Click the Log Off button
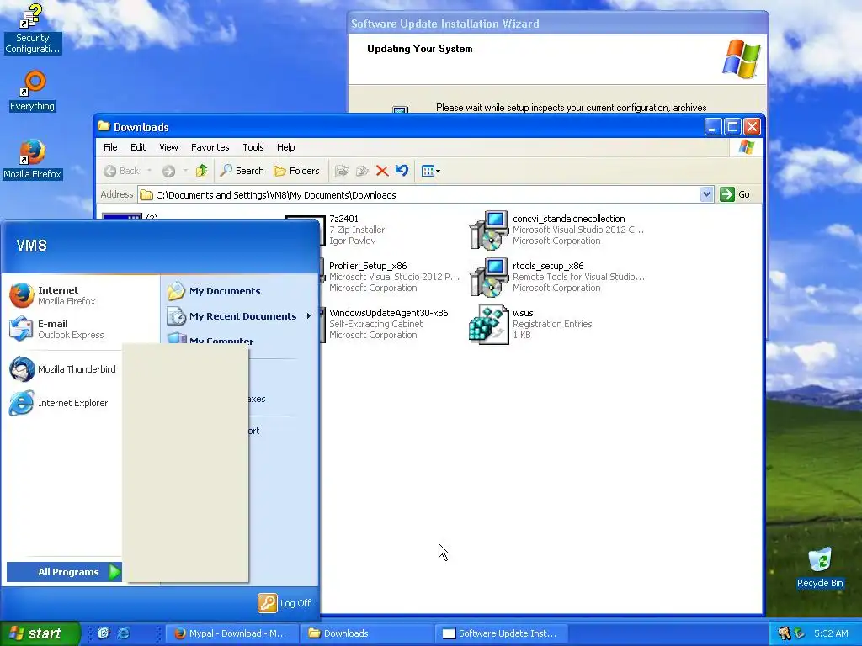The width and height of the screenshot is (862, 646). coord(285,603)
